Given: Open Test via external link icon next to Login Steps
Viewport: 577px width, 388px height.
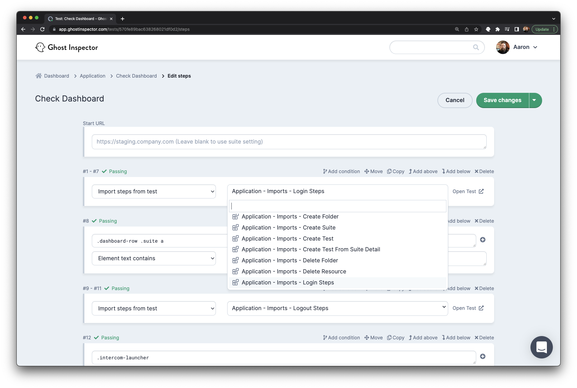Looking at the screenshot, I should click(481, 191).
